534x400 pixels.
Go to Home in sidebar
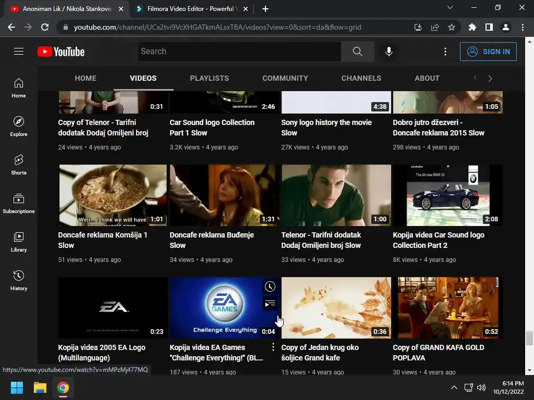pos(19,88)
